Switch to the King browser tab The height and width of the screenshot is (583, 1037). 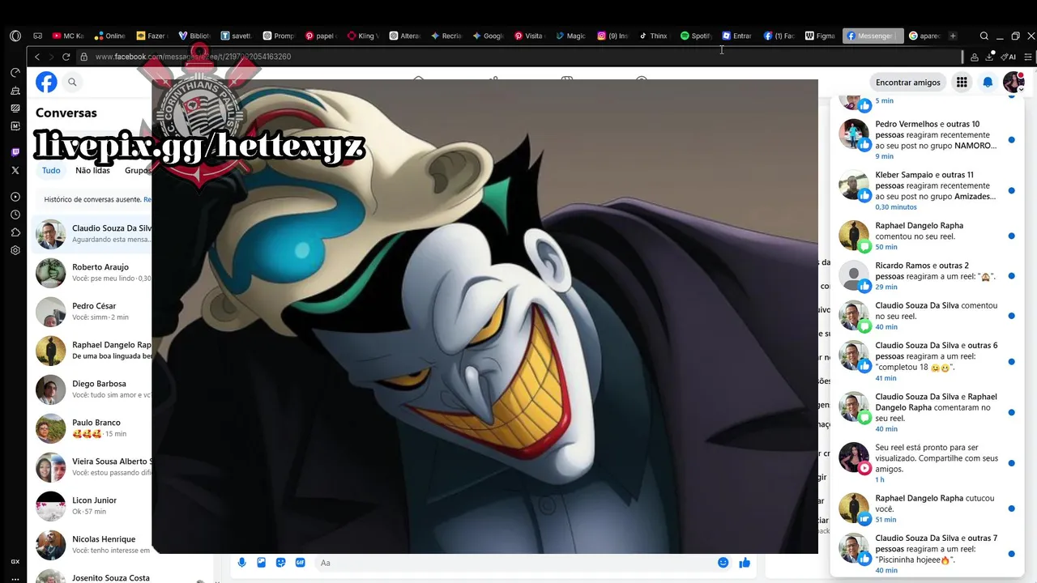coord(361,36)
